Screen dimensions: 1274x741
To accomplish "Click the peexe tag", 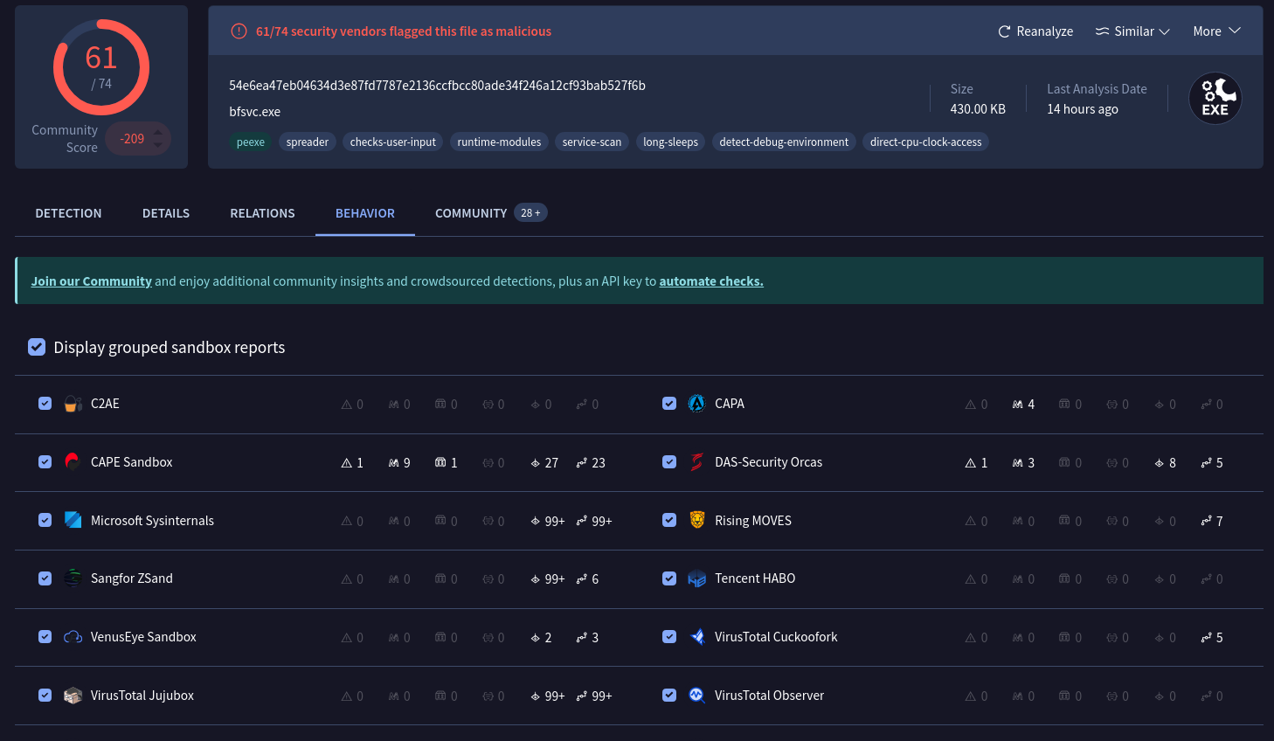I will pos(251,142).
